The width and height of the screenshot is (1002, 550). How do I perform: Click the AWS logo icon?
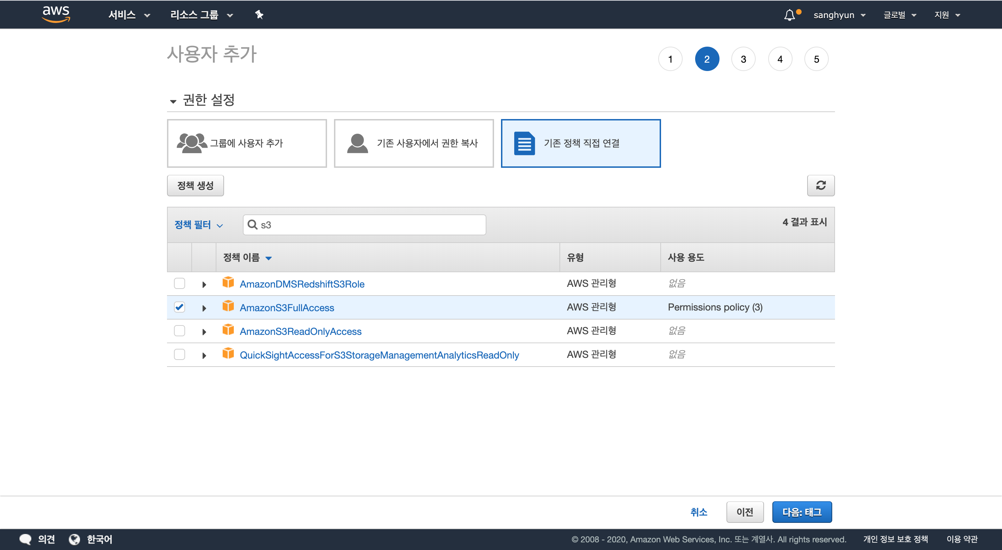pos(56,14)
